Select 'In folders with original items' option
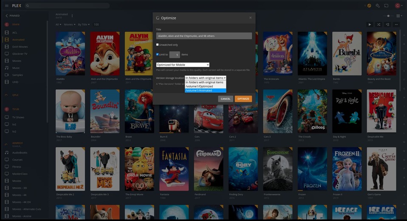Image resolution: width=407 pixels, height=221 pixels. (x=205, y=82)
